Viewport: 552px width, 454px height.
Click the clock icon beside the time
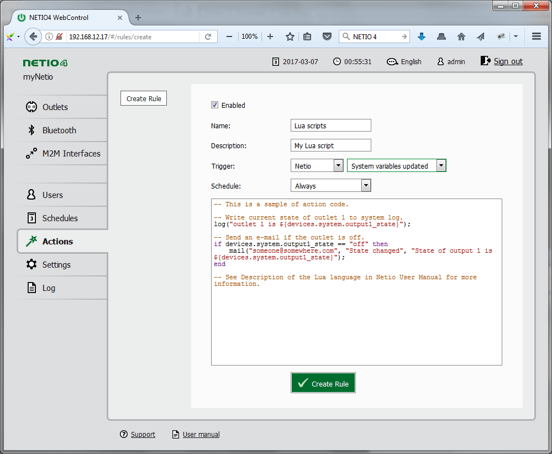coord(337,61)
